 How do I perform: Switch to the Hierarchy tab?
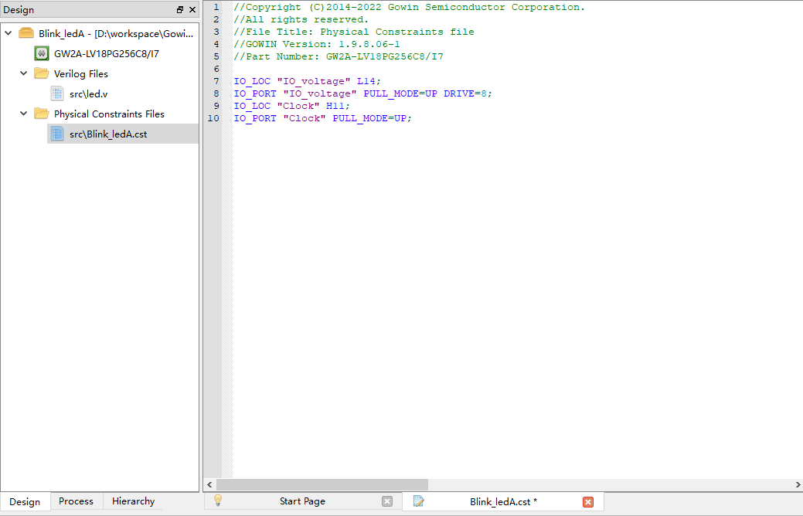133,501
